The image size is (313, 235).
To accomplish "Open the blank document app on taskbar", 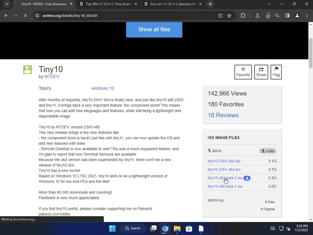I will (x=201, y=228).
